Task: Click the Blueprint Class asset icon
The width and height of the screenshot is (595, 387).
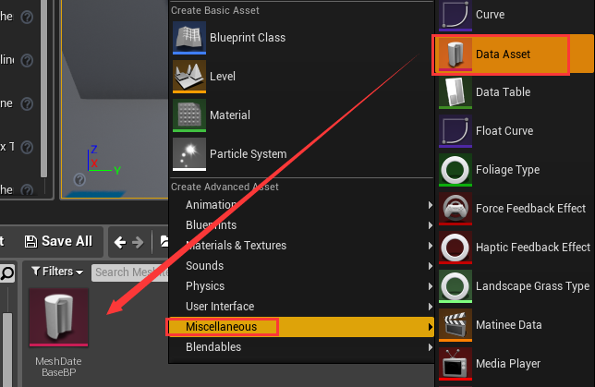Action: pos(189,38)
